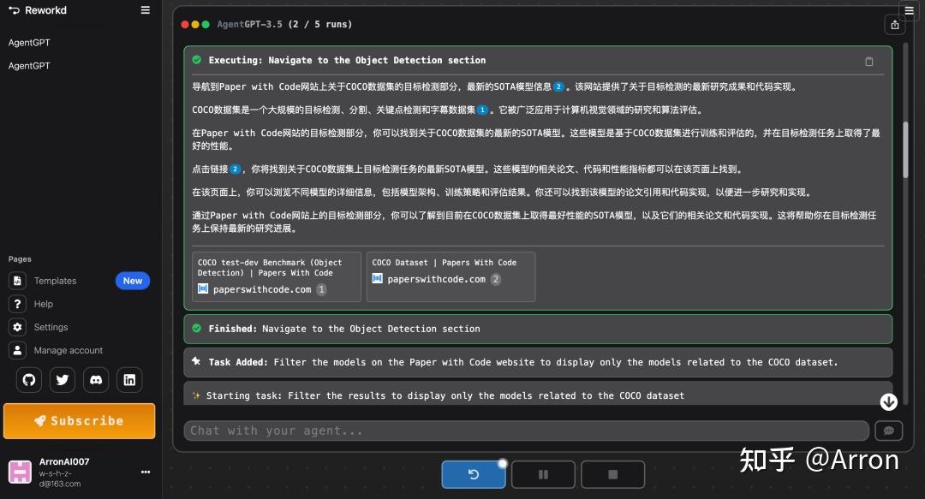Click the red window dot
The height and width of the screenshot is (499, 925).
pyautogui.click(x=185, y=25)
